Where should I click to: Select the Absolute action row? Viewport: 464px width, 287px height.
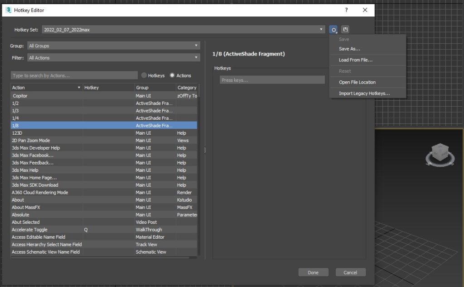click(x=104, y=215)
